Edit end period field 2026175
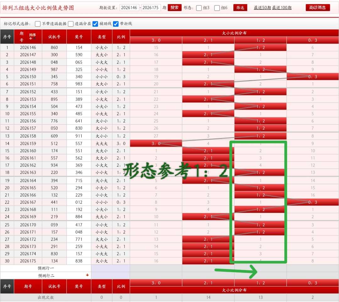 pos(150,8)
